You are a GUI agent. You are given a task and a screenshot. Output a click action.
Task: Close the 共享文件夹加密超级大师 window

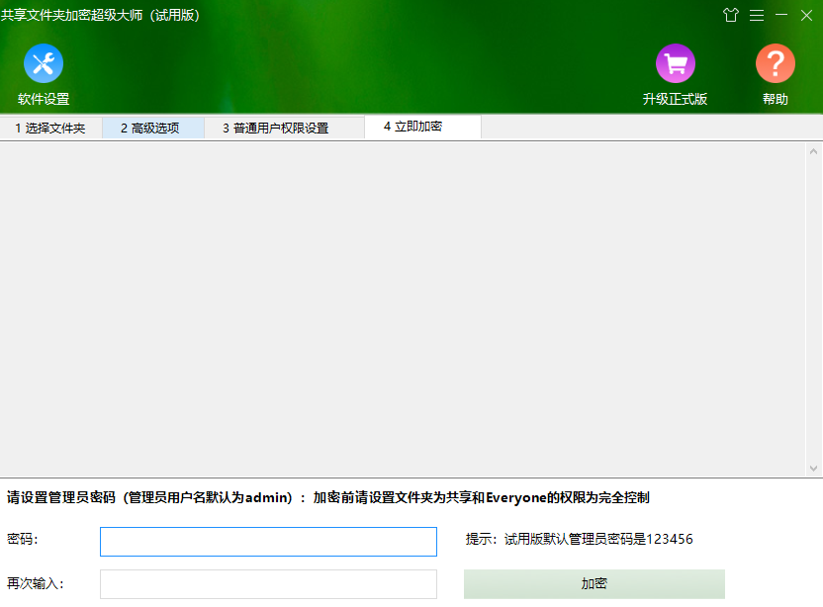pyautogui.click(x=806, y=15)
